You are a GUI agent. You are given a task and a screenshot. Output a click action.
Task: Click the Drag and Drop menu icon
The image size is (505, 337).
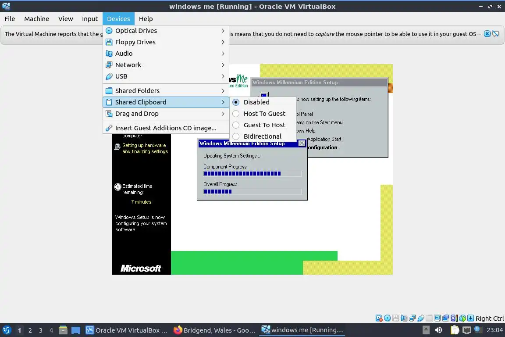[x=109, y=114]
